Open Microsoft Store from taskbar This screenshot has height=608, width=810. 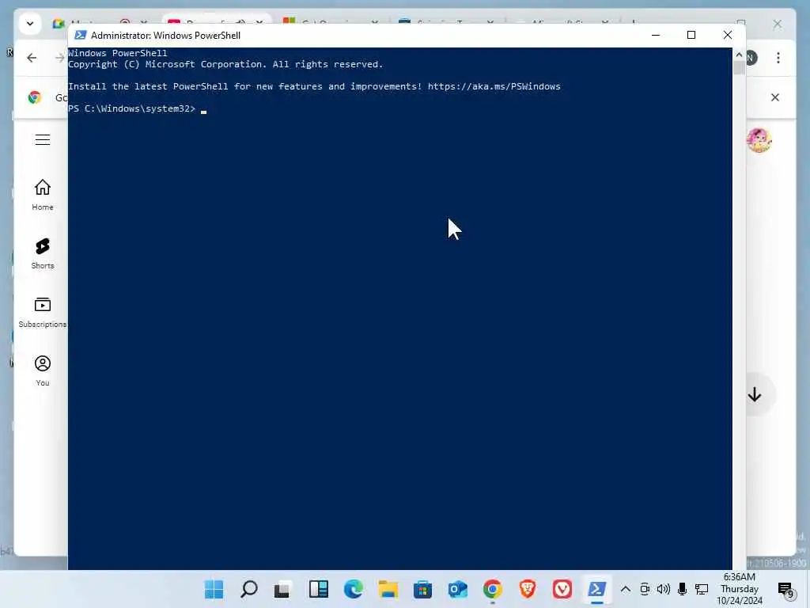pyautogui.click(x=422, y=589)
